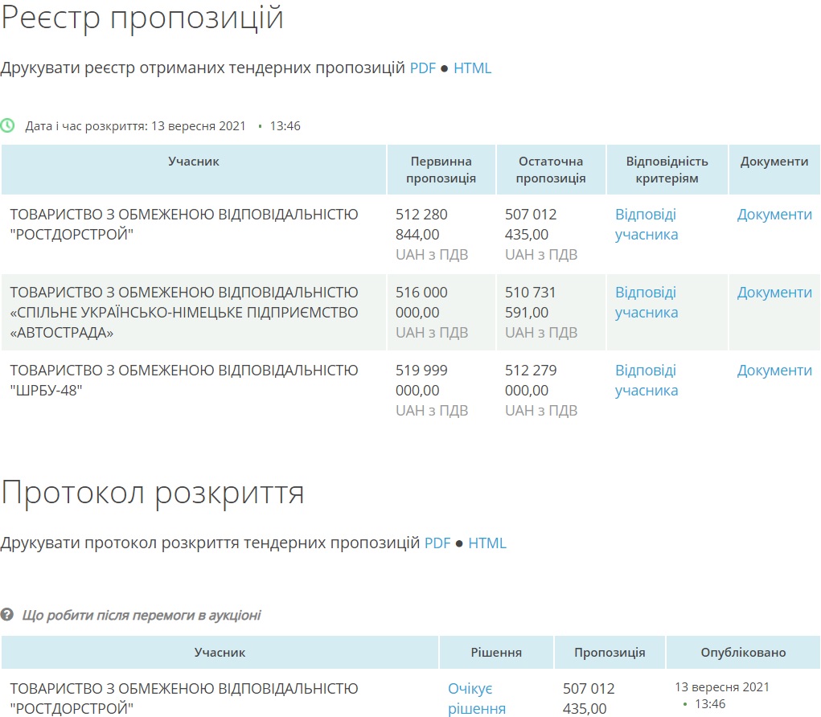Open documents for ШРБУ-48
821x717 pixels.
coord(774,371)
